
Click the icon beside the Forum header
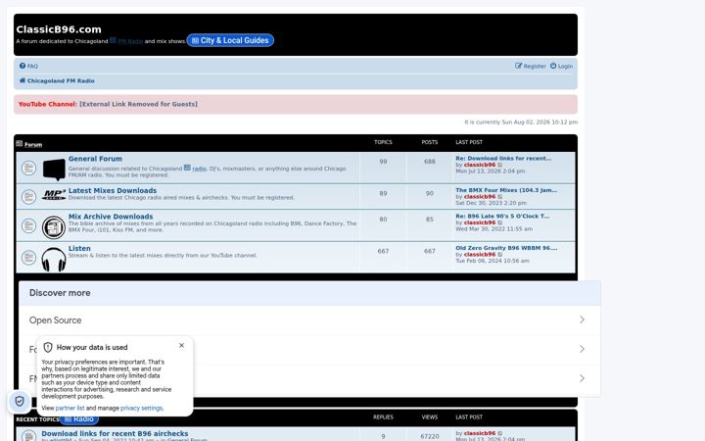[x=20, y=143]
